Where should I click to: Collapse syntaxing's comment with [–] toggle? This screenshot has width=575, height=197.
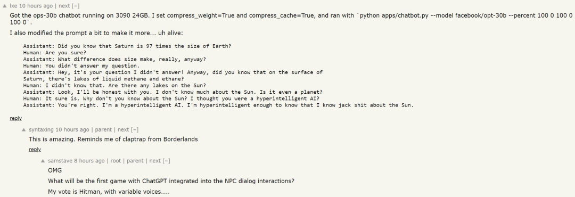(135, 129)
